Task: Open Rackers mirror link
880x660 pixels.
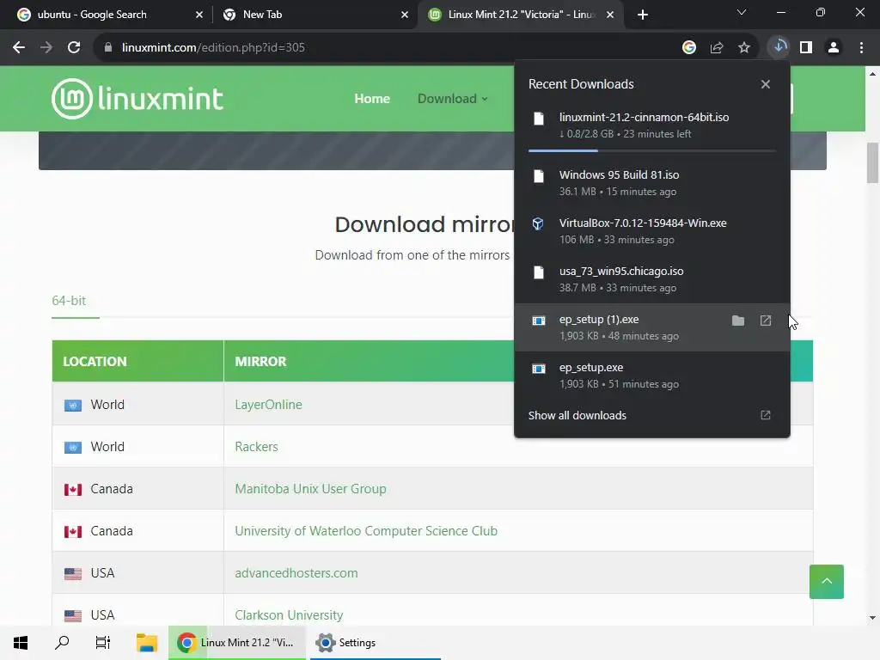Action: pyautogui.click(x=256, y=447)
